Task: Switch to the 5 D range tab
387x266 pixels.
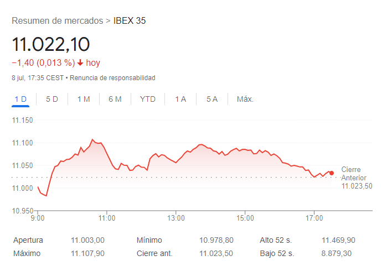Action: tap(52, 100)
